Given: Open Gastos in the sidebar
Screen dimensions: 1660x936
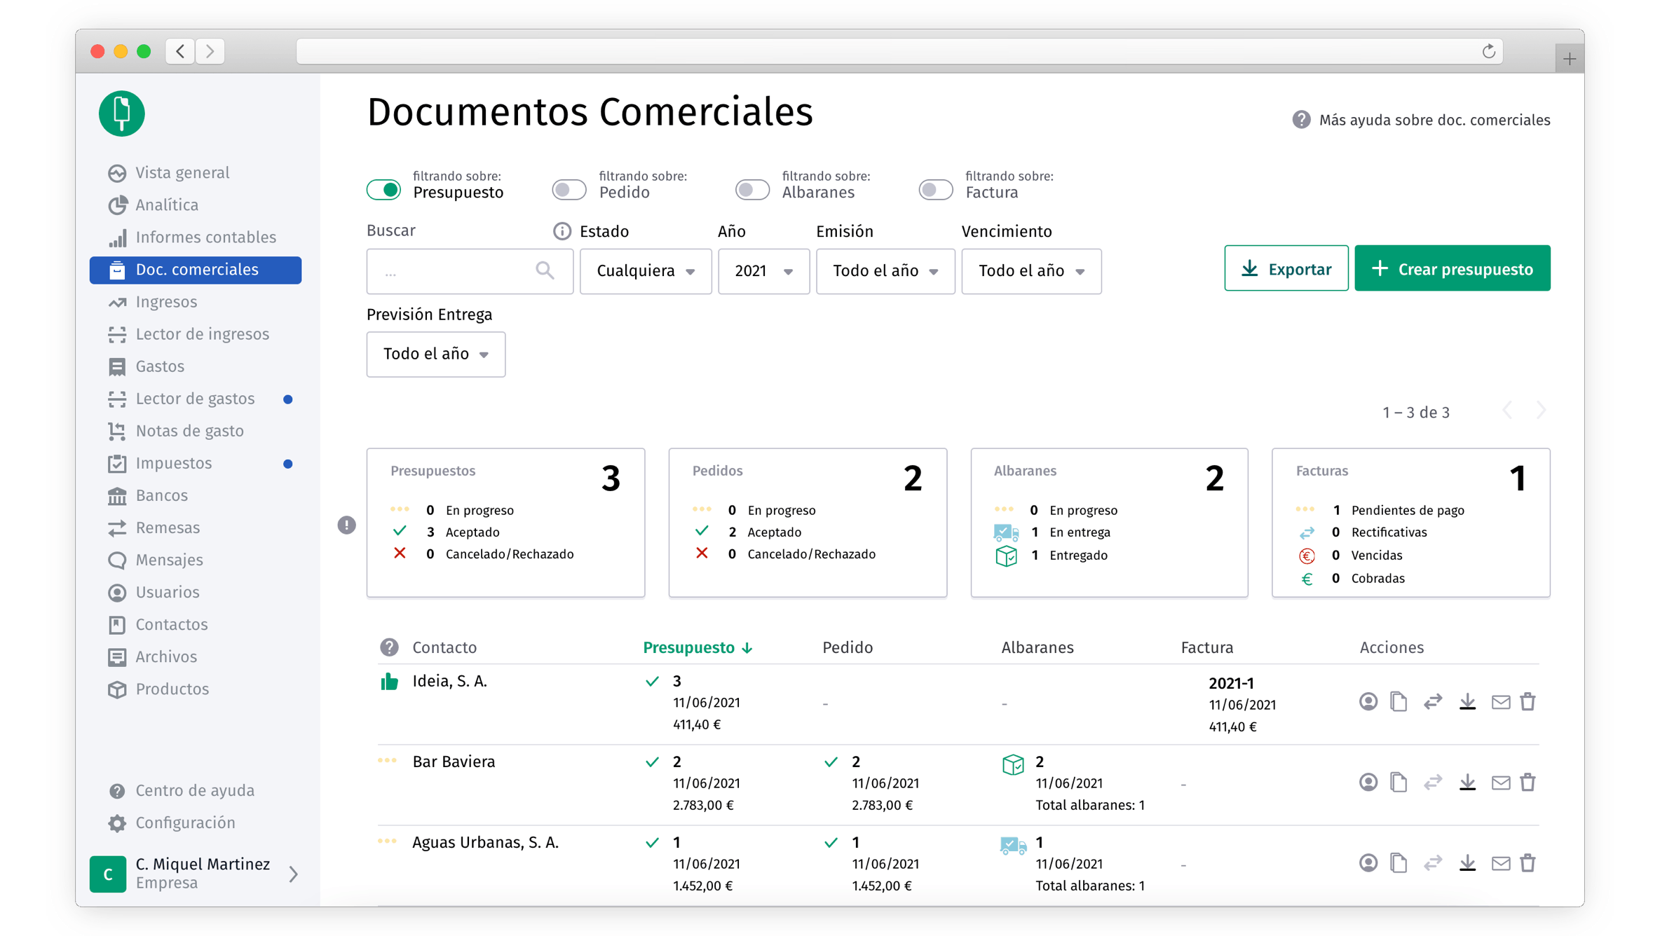Looking at the screenshot, I should pos(160,366).
